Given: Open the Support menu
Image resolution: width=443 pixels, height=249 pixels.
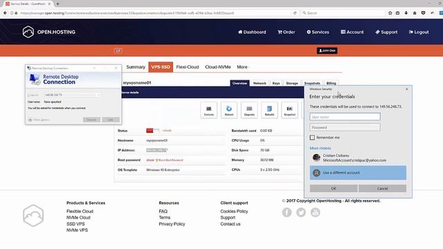Looking at the screenshot, I should coord(386,32).
